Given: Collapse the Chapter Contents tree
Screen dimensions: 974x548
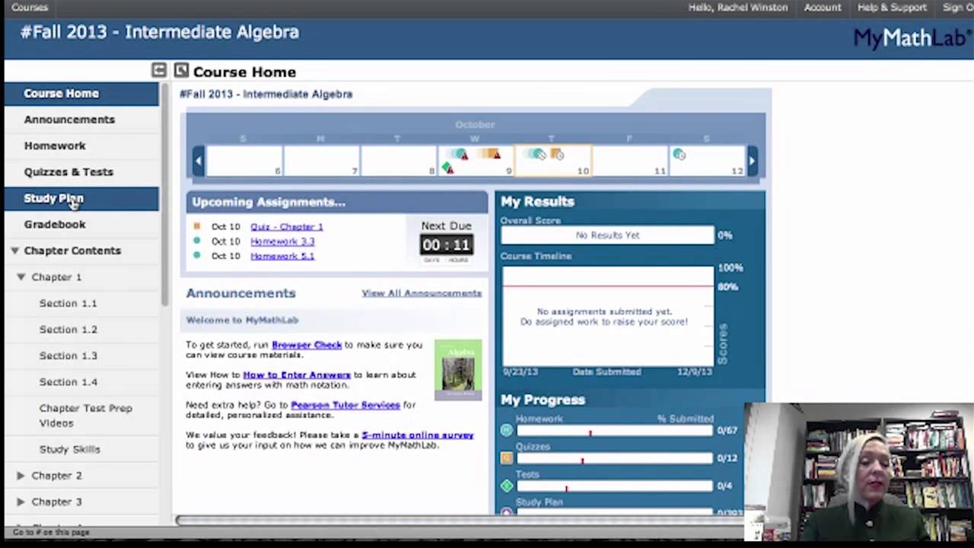Looking at the screenshot, I should click(14, 250).
